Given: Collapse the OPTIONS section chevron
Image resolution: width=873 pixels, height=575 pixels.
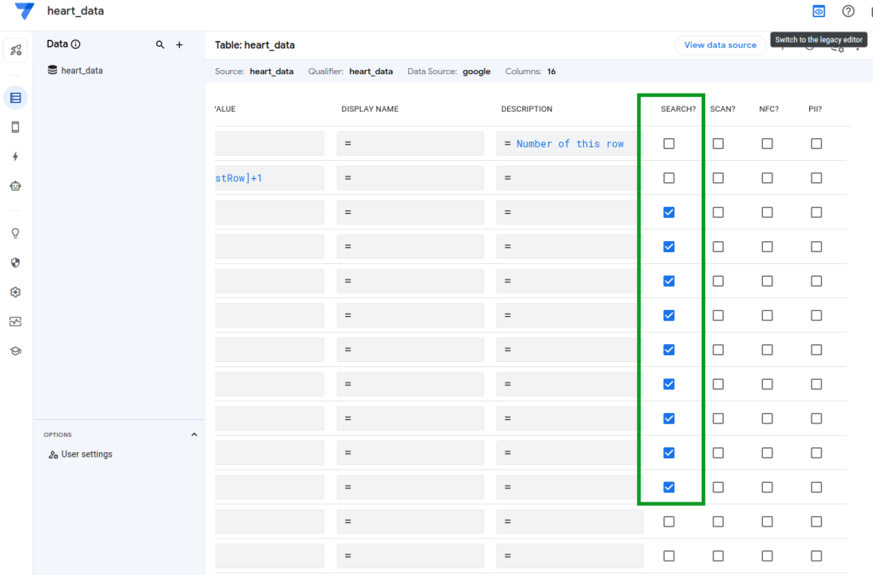Looking at the screenshot, I should tap(194, 434).
